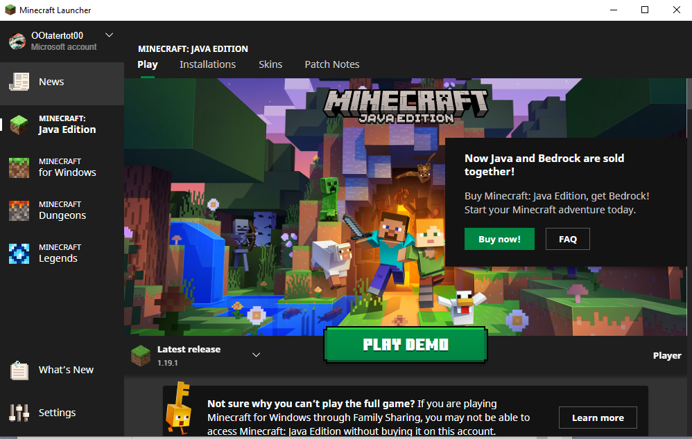Viewport: 692px width, 439px height.
Task: Click the Latest release grass block icon
Action: (141, 356)
